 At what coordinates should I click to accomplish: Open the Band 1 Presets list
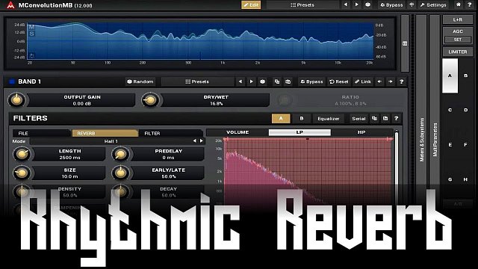click(197, 81)
